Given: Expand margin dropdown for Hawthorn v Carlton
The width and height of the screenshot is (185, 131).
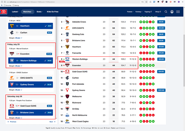Looking at the screenshot, I should pos(19,38).
